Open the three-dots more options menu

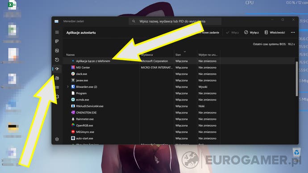(x=293, y=33)
